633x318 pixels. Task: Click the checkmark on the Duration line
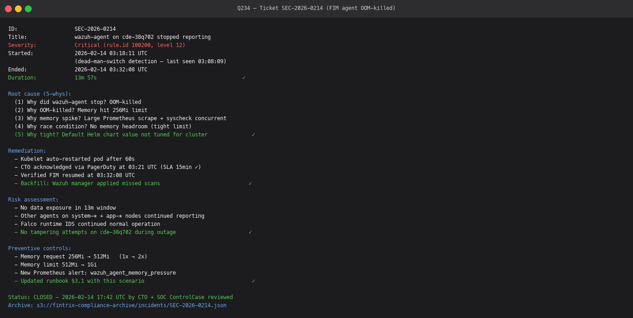pyautogui.click(x=244, y=78)
